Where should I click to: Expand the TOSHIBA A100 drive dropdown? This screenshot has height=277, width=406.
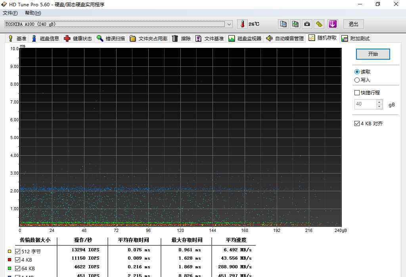click(229, 24)
